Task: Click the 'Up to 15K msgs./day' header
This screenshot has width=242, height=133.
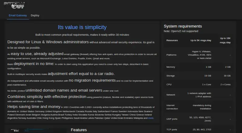Action: tap(225, 41)
